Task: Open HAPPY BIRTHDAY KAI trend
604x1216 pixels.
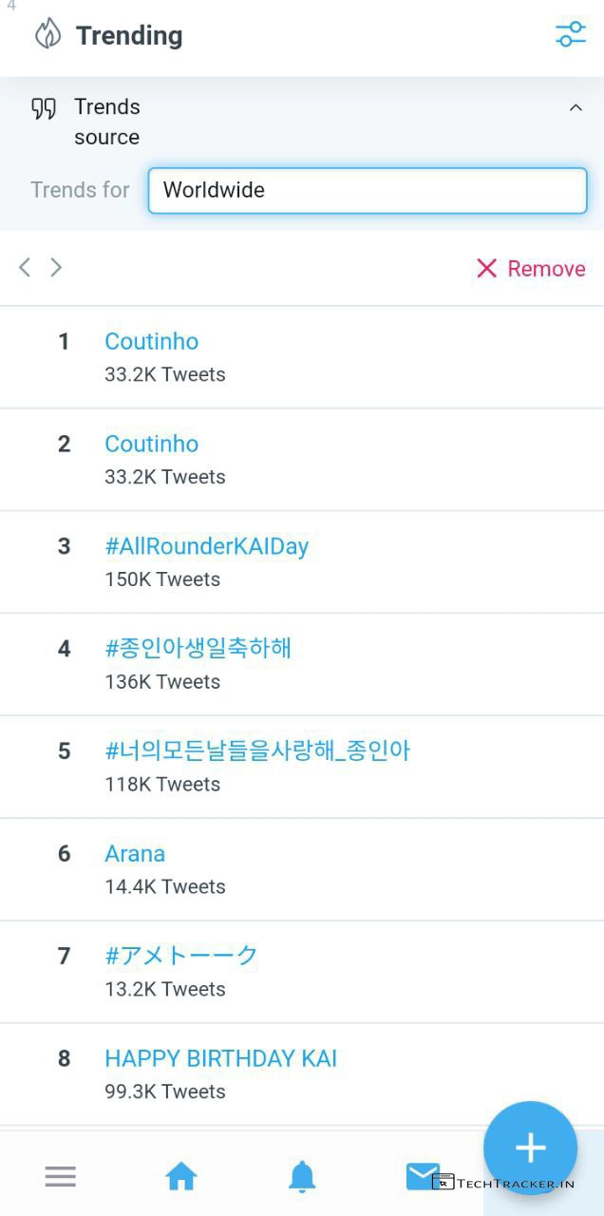Action: pyautogui.click(x=220, y=1058)
